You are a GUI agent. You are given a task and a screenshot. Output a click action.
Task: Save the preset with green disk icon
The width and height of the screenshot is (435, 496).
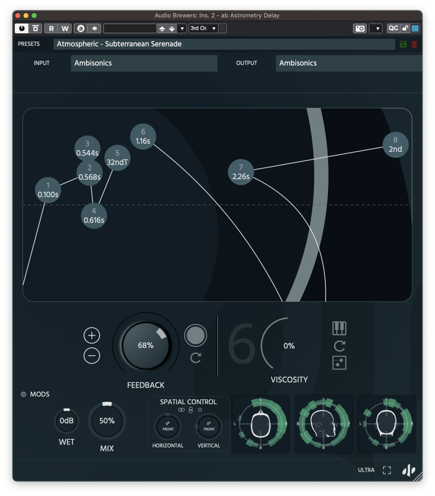click(x=403, y=44)
